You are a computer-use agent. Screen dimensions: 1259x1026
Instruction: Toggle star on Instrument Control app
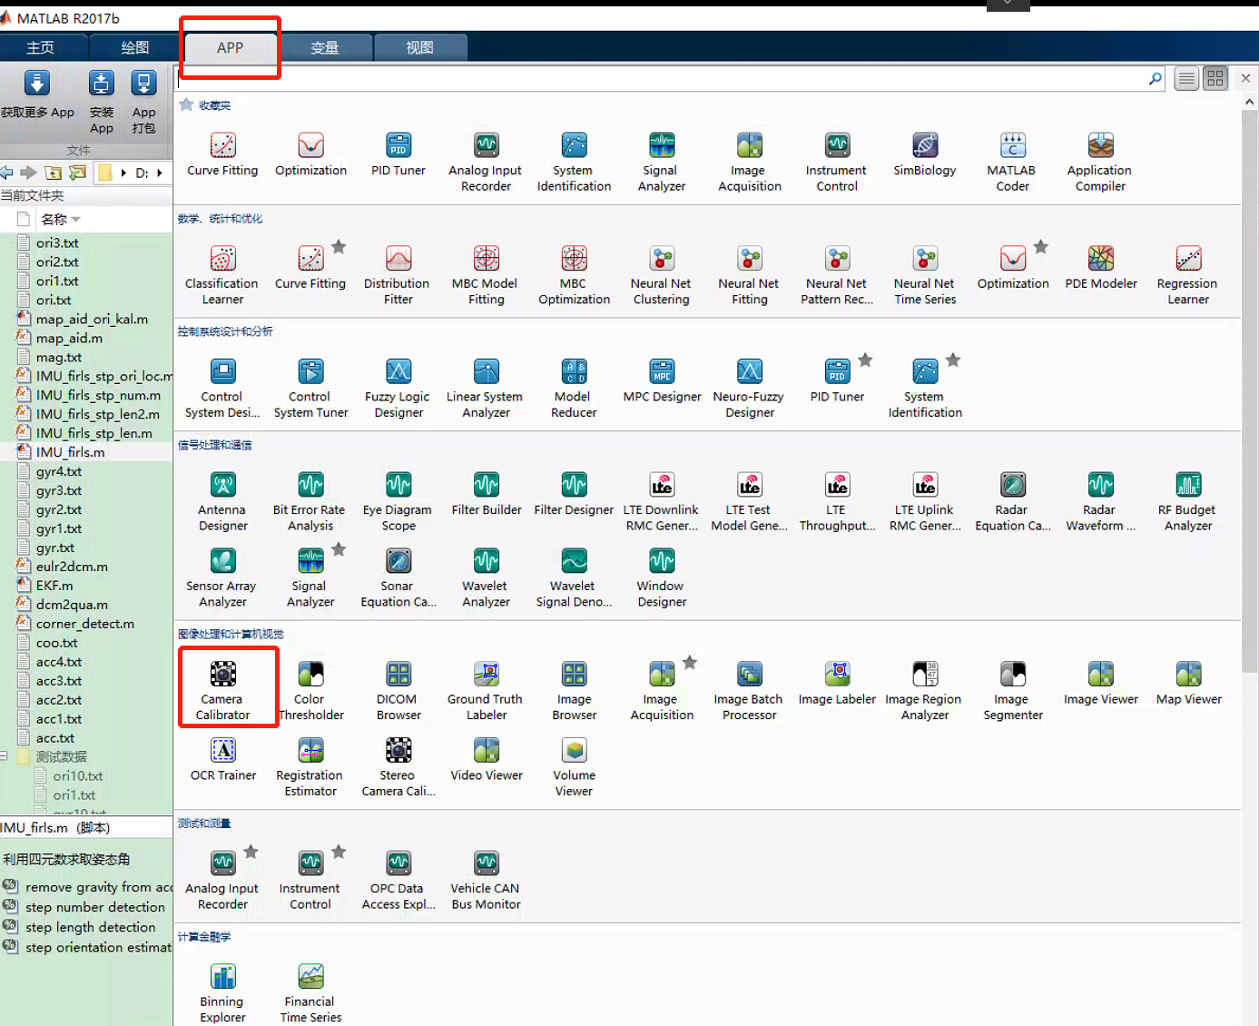pyautogui.click(x=339, y=852)
